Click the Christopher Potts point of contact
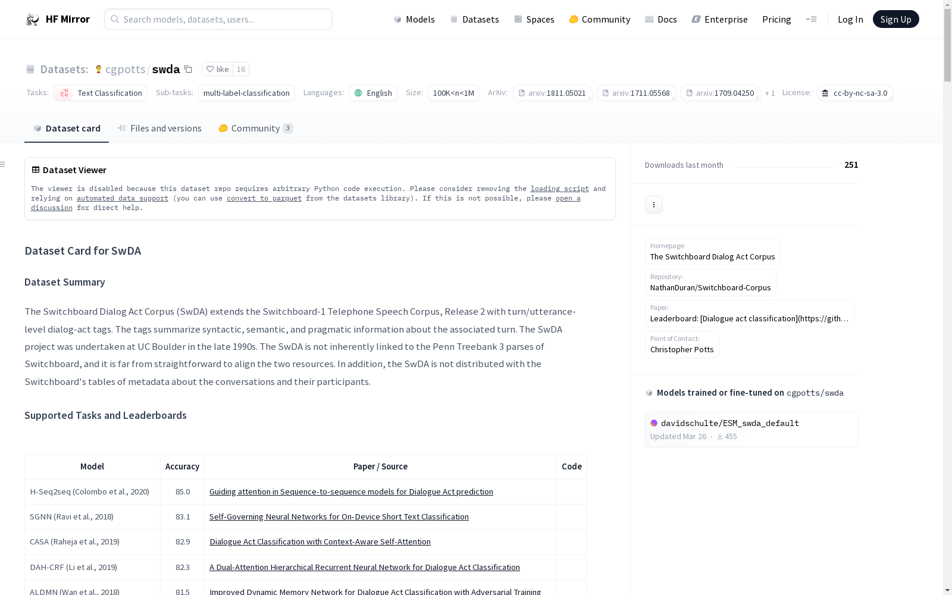Viewport: 952px width, 595px height. (x=682, y=349)
